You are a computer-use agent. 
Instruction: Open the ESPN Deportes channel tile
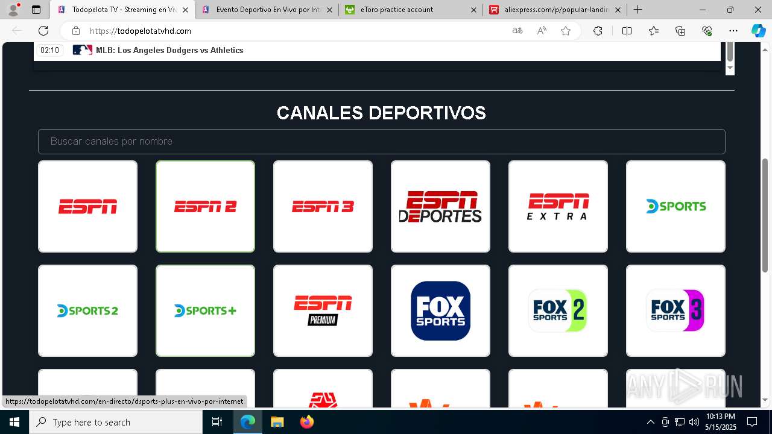(x=440, y=206)
